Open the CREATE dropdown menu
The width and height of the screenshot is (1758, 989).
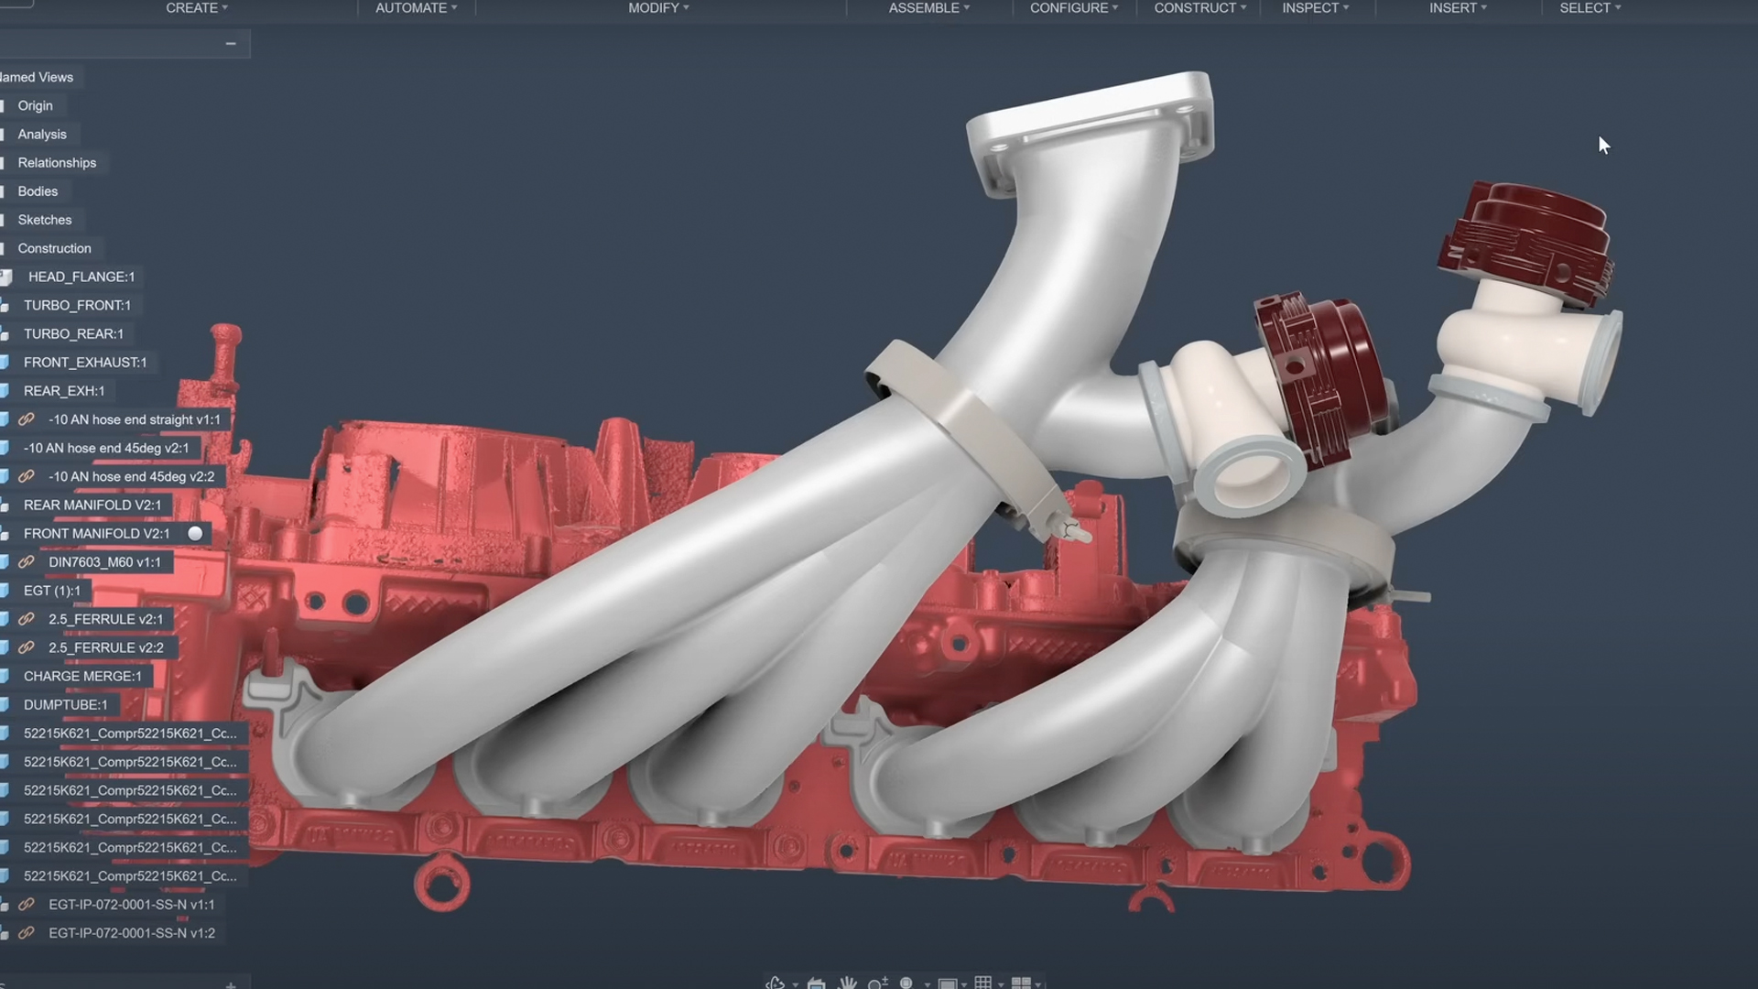point(197,8)
